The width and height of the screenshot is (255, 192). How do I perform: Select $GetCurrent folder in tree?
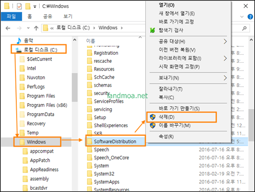click(x=39, y=59)
